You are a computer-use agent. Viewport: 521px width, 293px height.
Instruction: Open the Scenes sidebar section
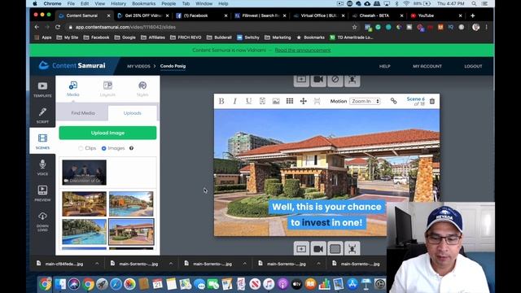pyautogui.click(x=42, y=141)
